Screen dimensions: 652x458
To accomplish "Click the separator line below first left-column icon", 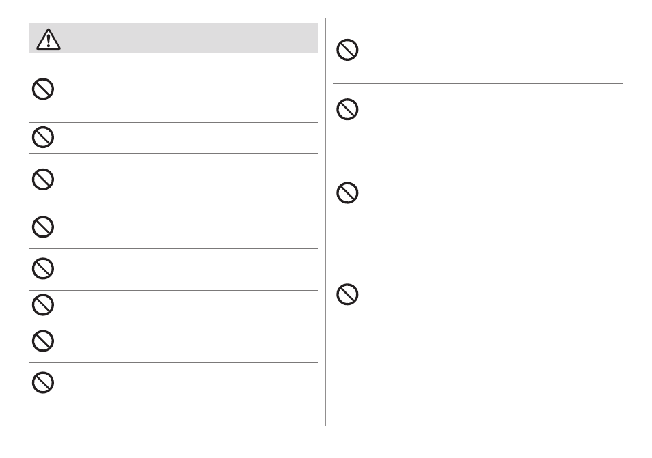I will point(174,122).
